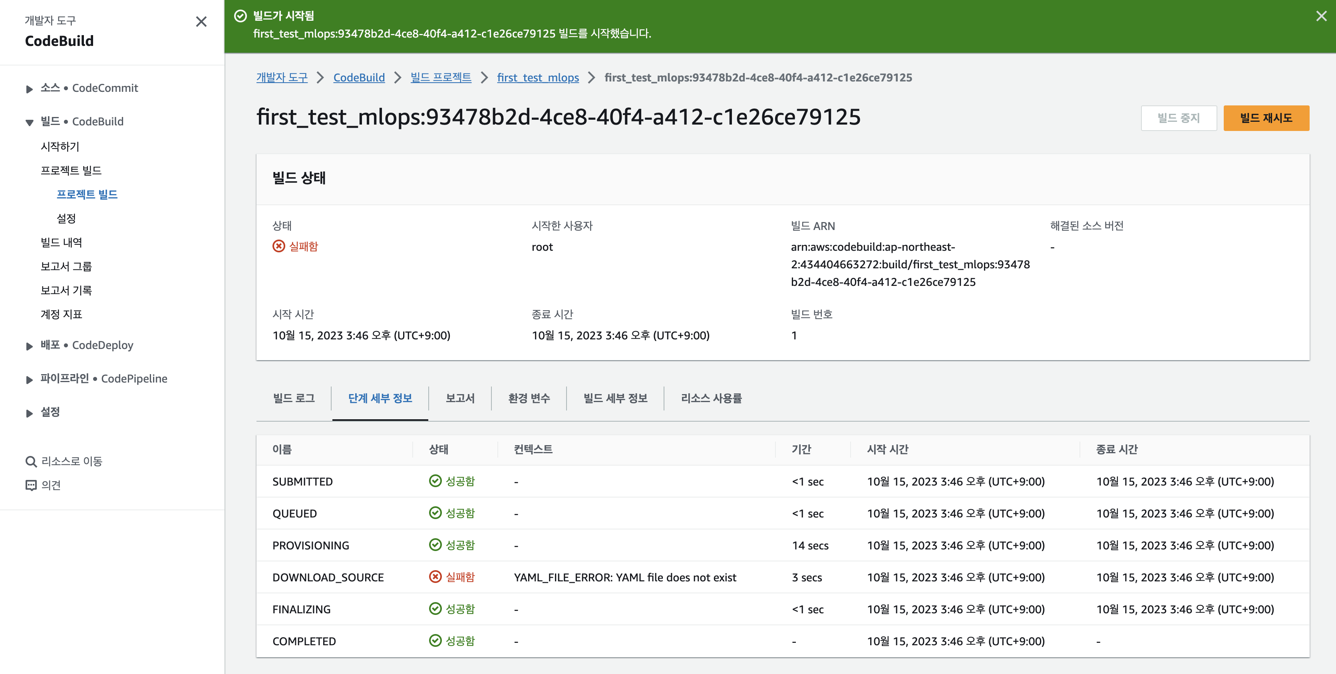Expand the 소스 CodeCommit section
The height and width of the screenshot is (674, 1336).
30,89
